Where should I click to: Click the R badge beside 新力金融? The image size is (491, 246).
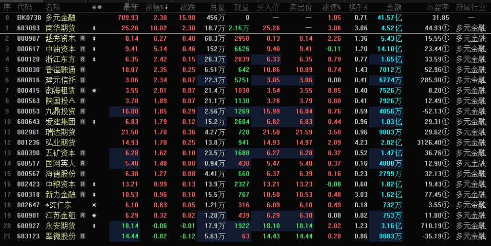(x=82, y=195)
